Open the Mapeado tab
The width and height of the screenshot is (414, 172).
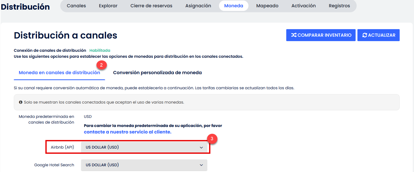(x=267, y=6)
